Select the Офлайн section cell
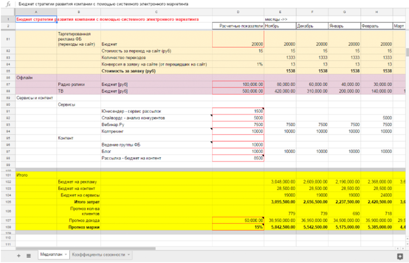Image resolution: width=409 pixels, height=263 pixels. click(36, 78)
